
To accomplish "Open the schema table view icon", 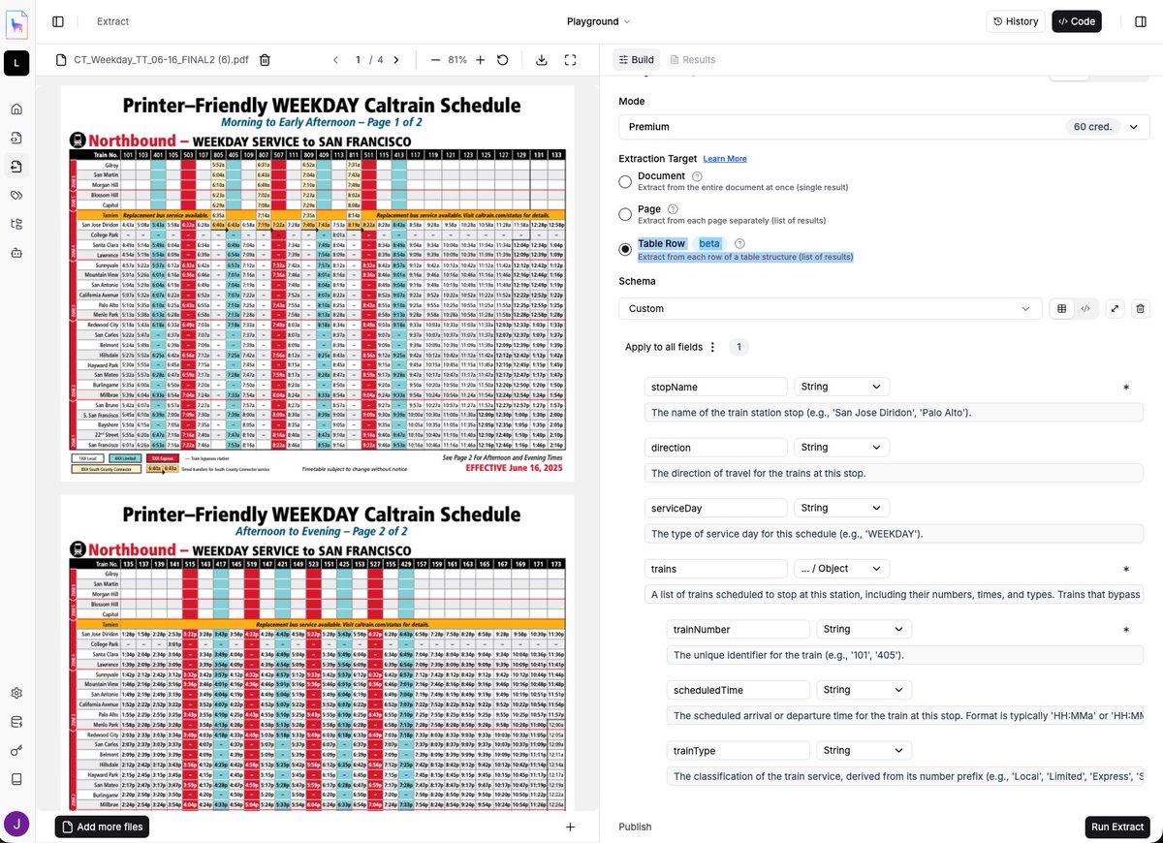I will click(x=1061, y=308).
